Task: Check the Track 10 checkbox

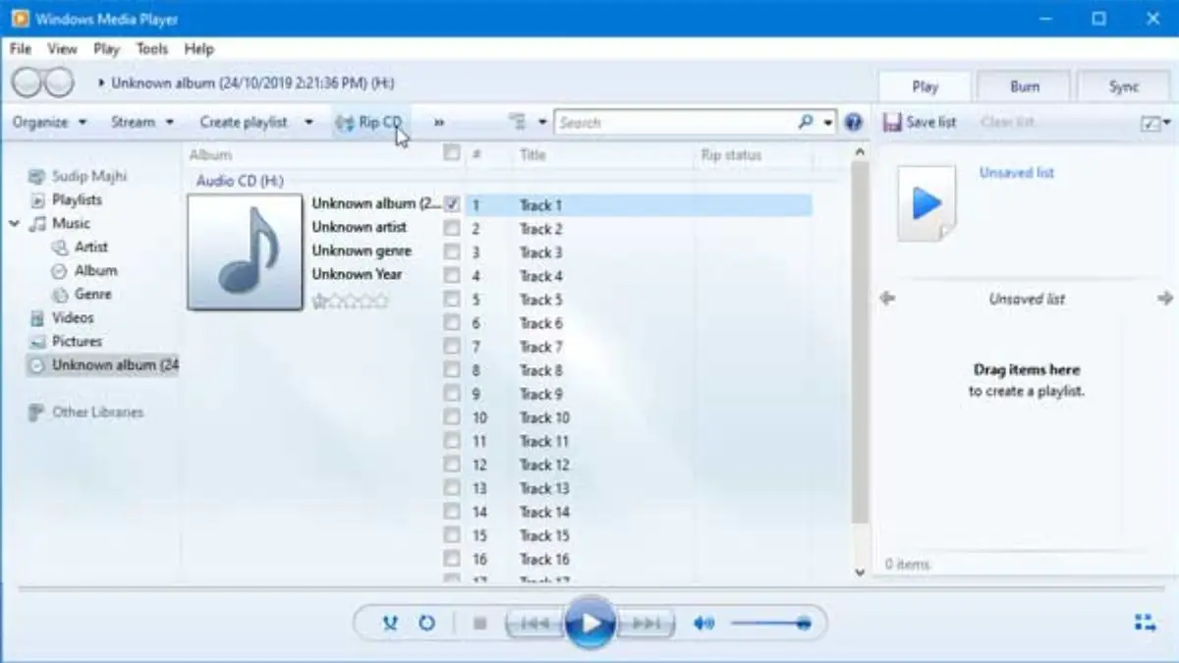Action: point(451,416)
